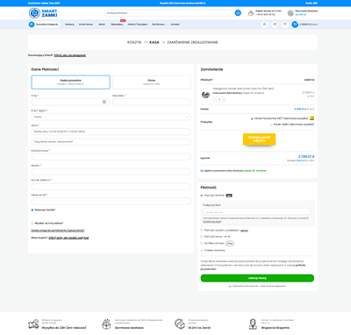The image size is (351, 335).
Task: Click the Adres email input field
Action: click(x=111, y=201)
